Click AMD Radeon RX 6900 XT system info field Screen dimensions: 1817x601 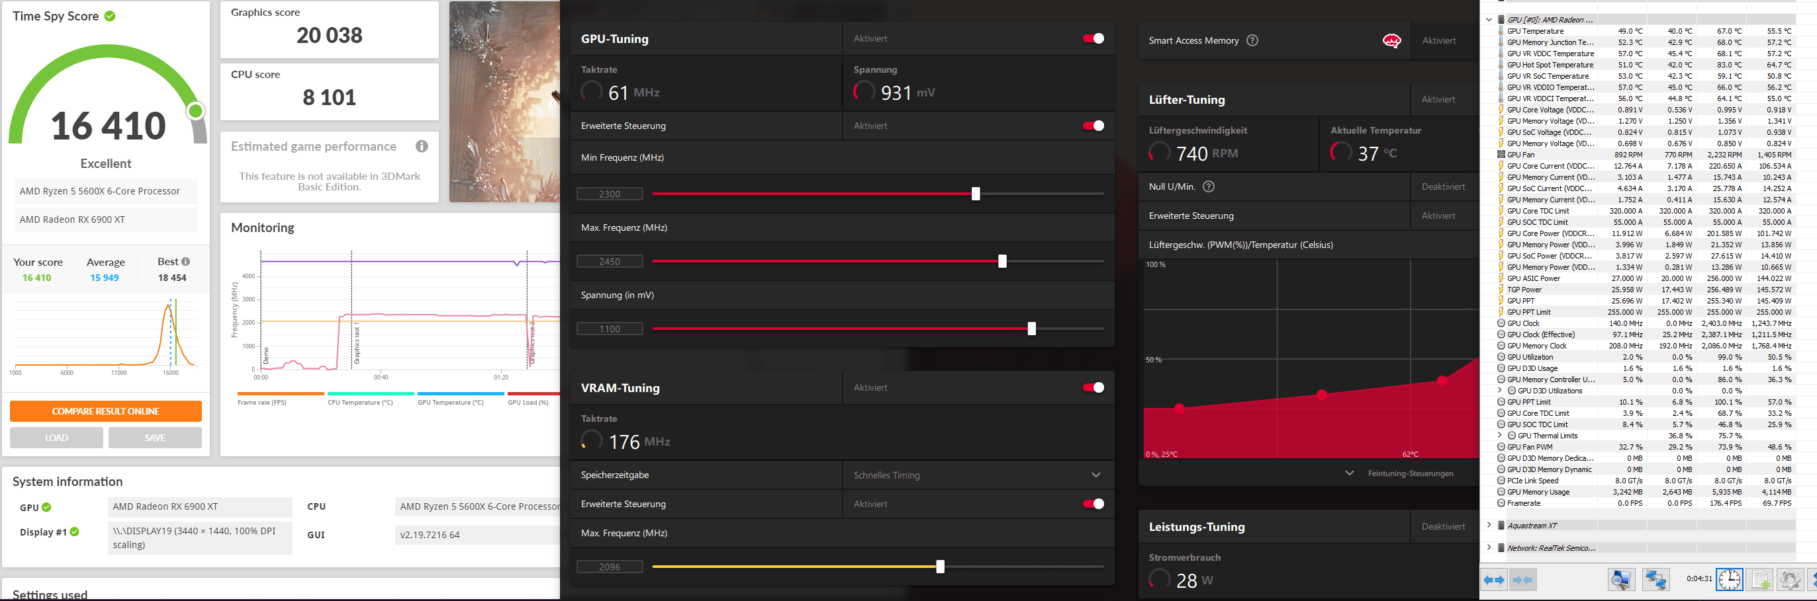coord(201,506)
